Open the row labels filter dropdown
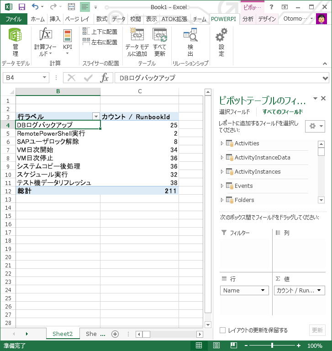Image resolution: width=332 pixels, height=351 pixels. (96, 117)
